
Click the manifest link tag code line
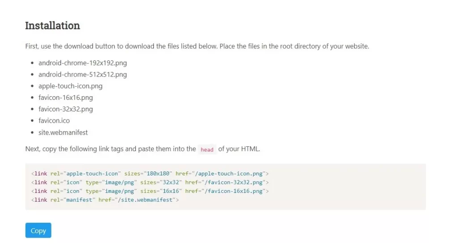[105, 200]
